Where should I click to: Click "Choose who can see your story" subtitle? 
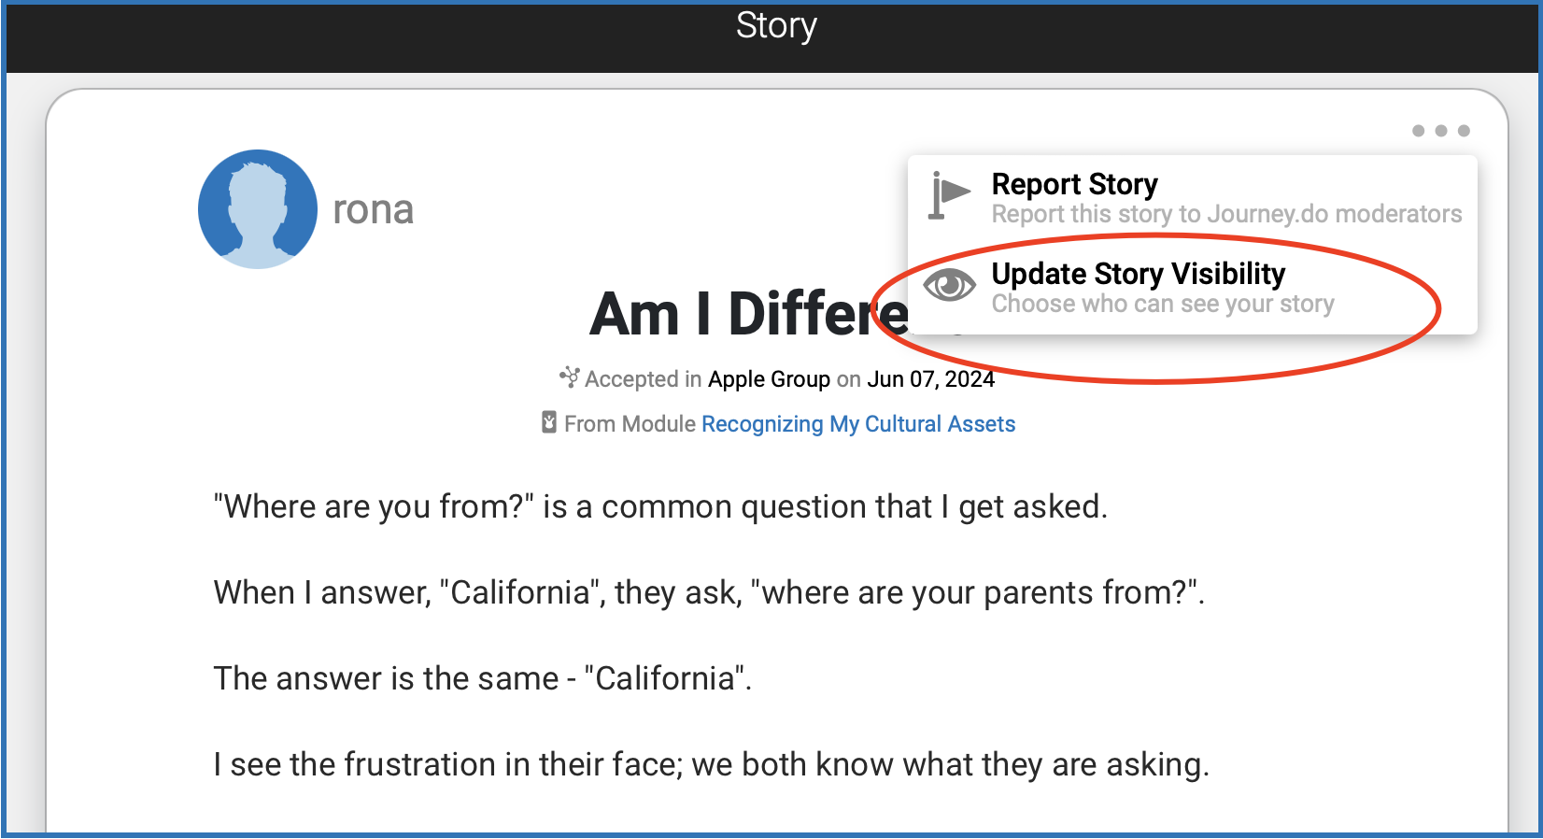click(1162, 304)
